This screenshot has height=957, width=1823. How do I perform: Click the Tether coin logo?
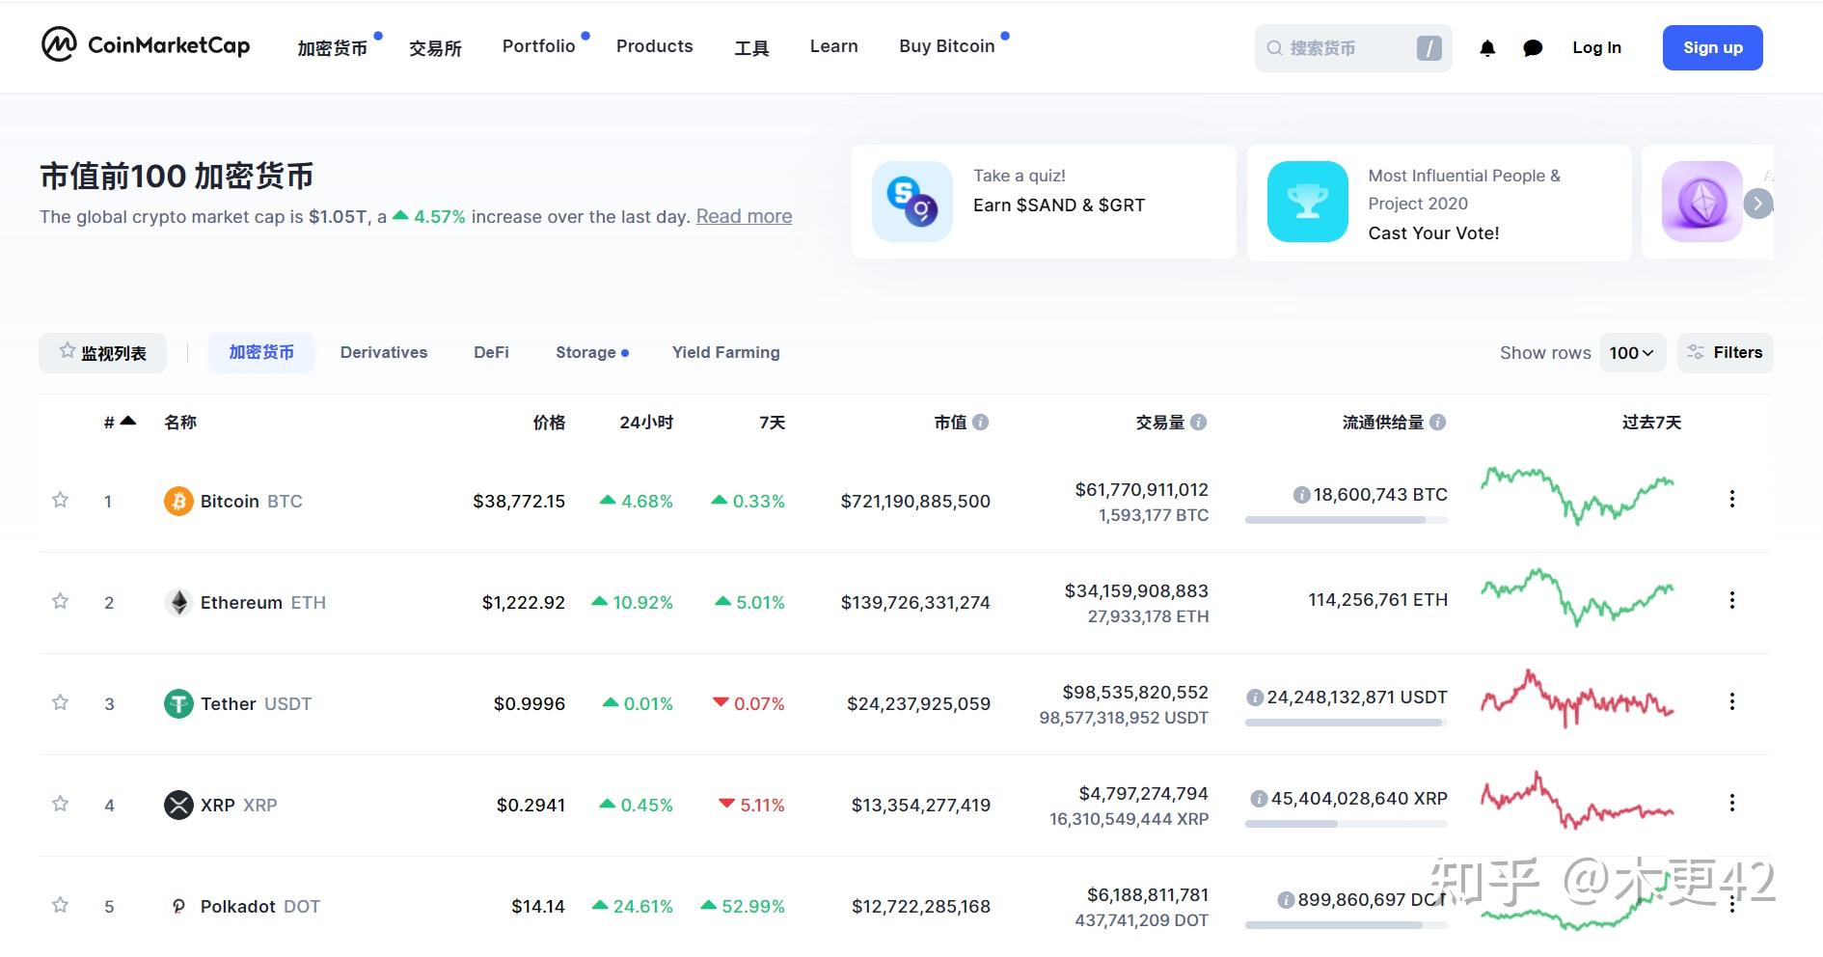tap(178, 703)
